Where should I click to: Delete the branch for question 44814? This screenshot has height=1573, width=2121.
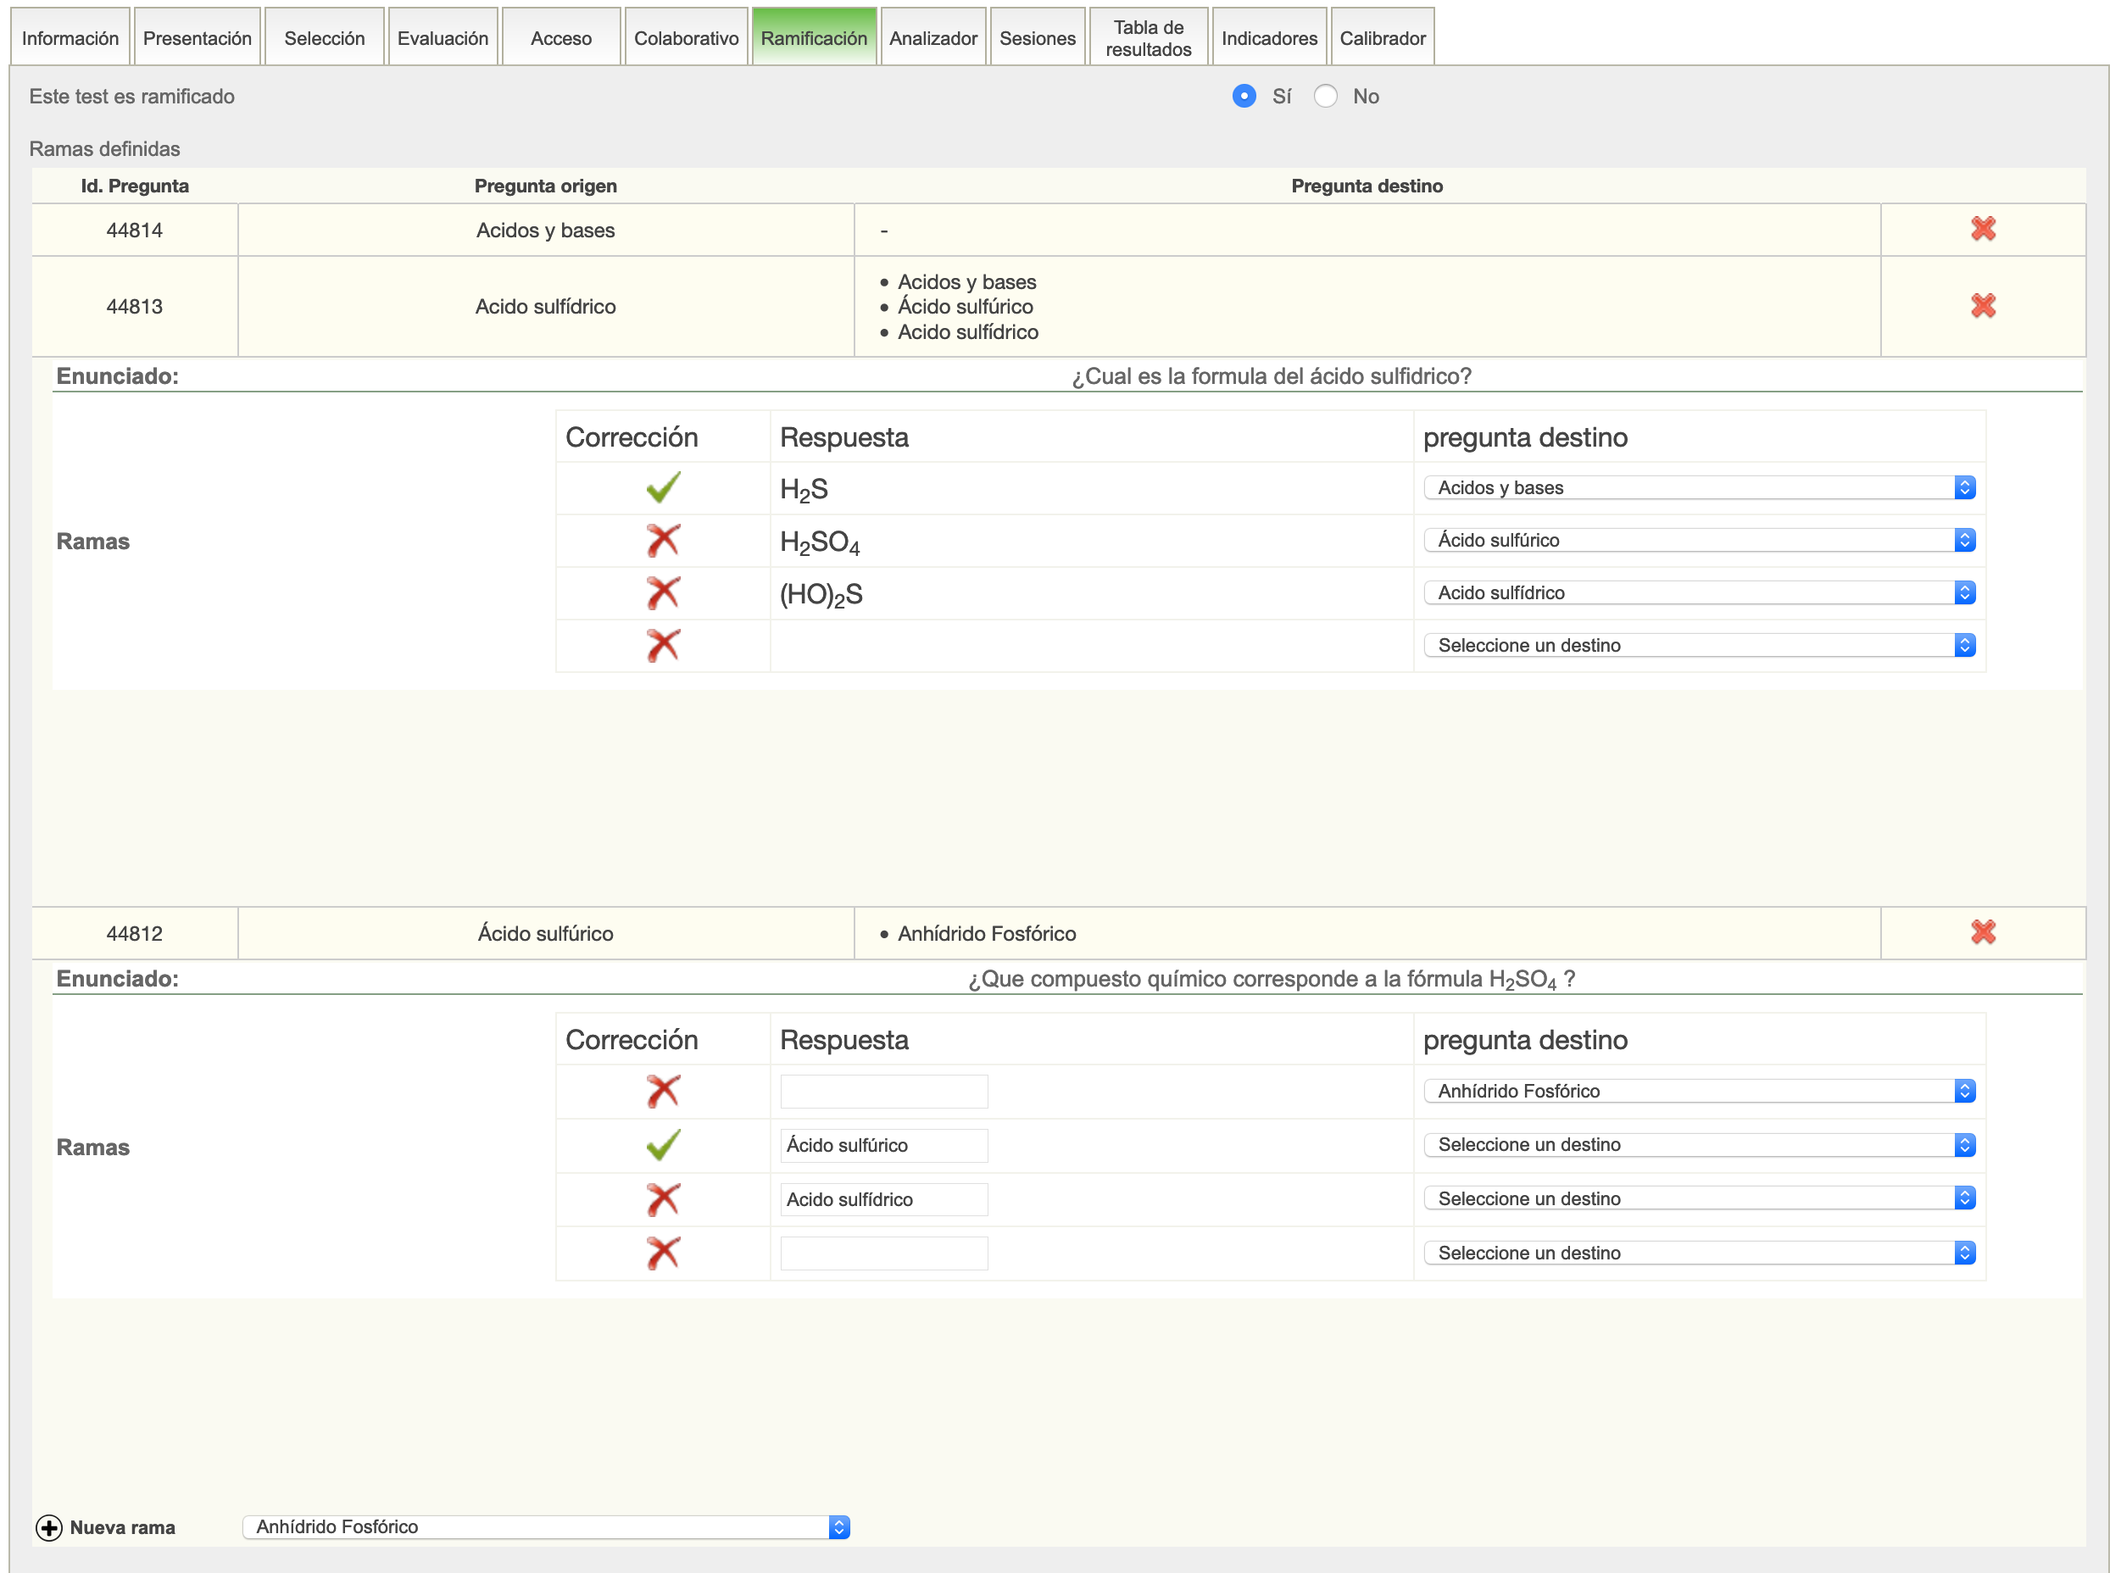coord(1982,230)
